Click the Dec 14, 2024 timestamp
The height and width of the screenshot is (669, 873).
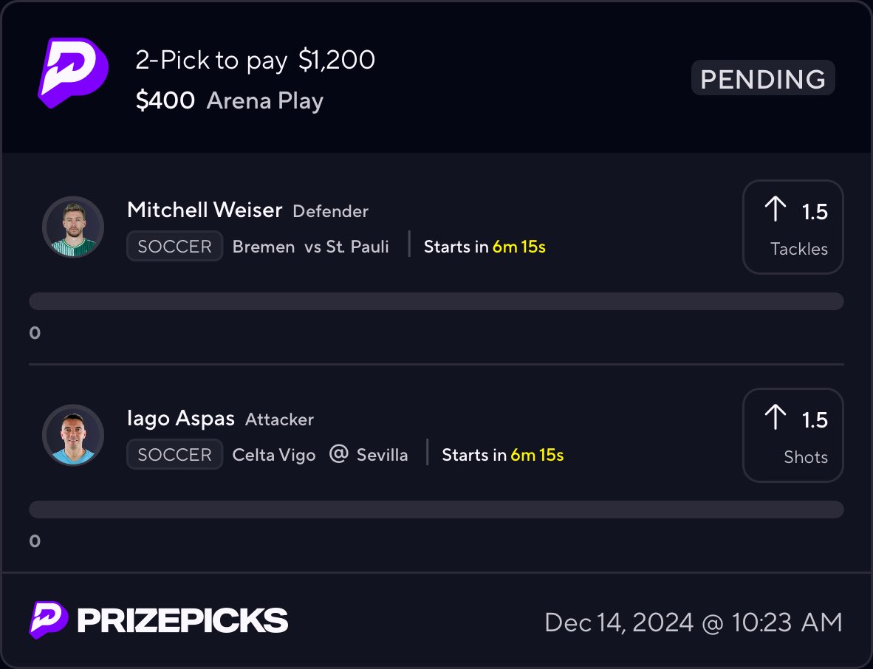694,622
